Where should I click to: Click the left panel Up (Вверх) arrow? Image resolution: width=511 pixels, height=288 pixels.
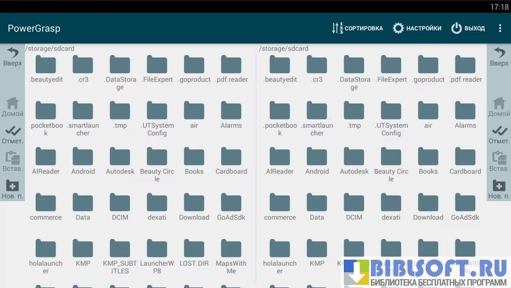click(12, 55)
